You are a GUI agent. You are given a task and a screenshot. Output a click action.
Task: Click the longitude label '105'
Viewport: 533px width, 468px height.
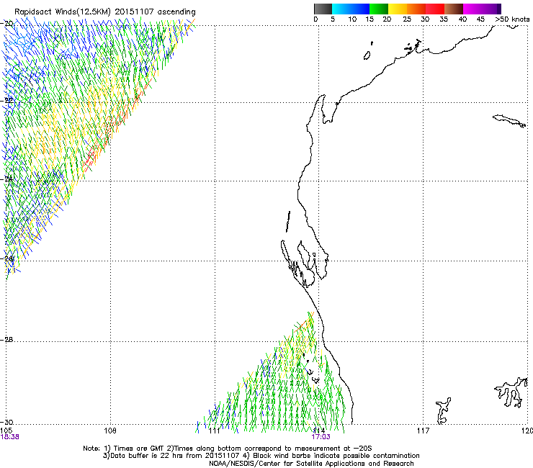[x=6, y=431]
